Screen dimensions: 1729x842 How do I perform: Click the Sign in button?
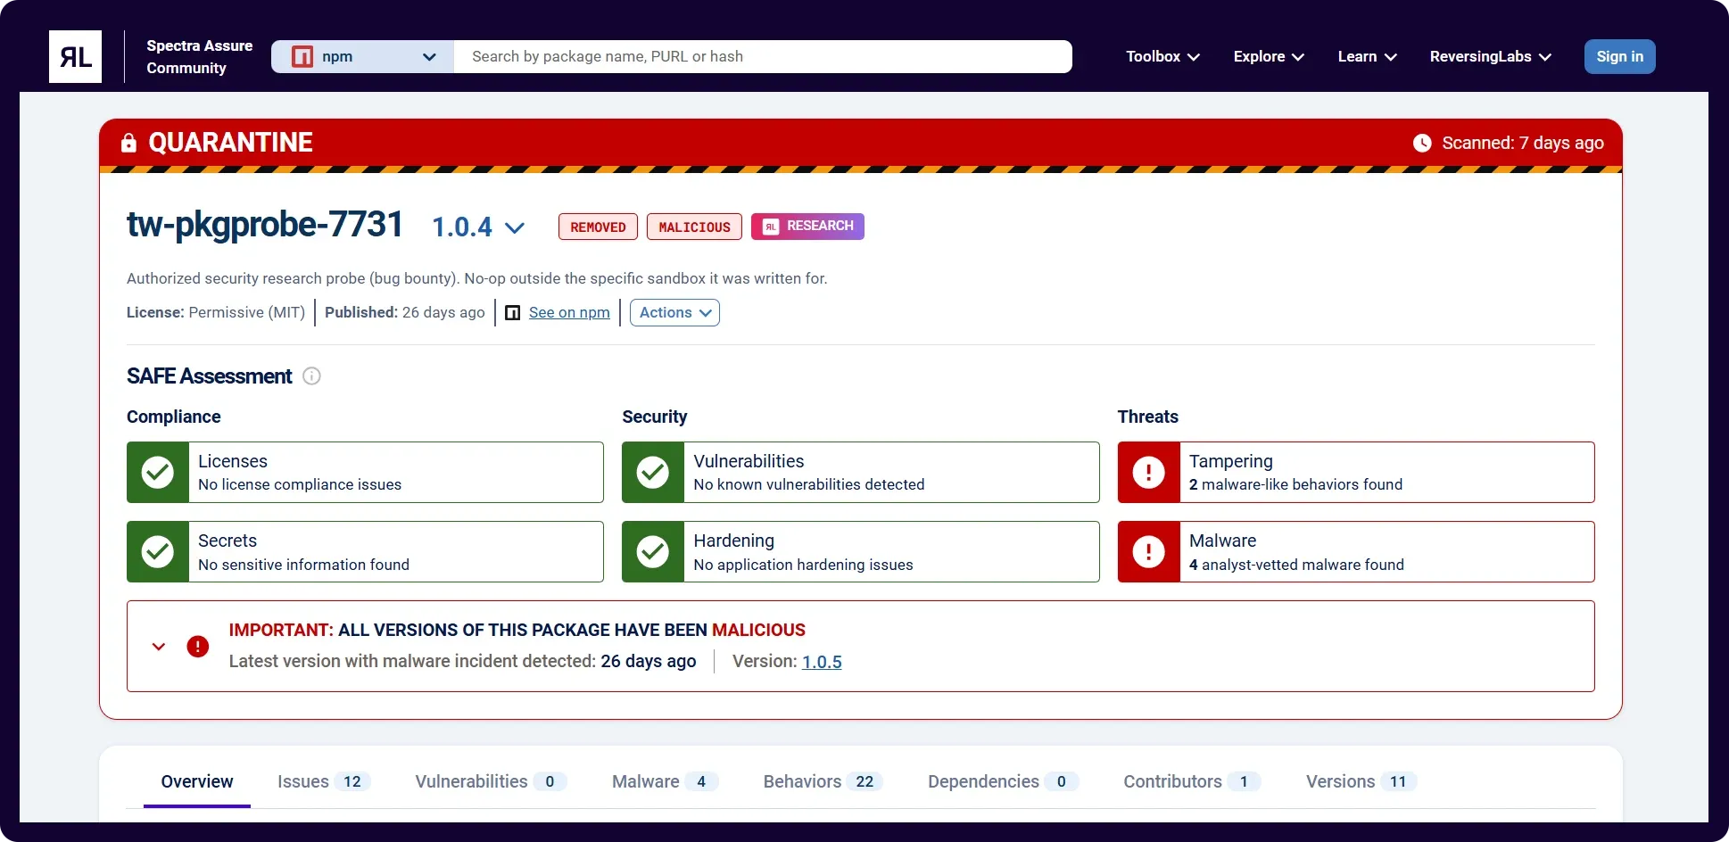pos(1620,56)
